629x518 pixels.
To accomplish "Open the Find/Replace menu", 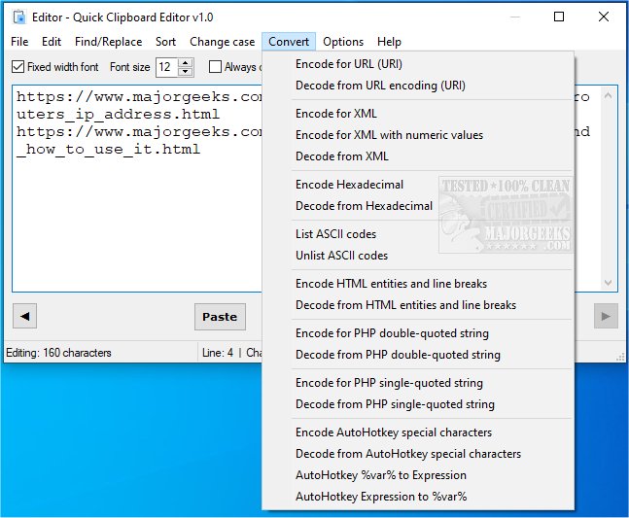I will click(x=108, y=42).
